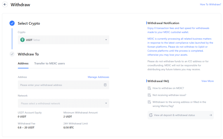Image resolution: width=223 pixels, height=139 pixels.
Task: Click the Korean platforms compliance notice
Action: point(180,47)
